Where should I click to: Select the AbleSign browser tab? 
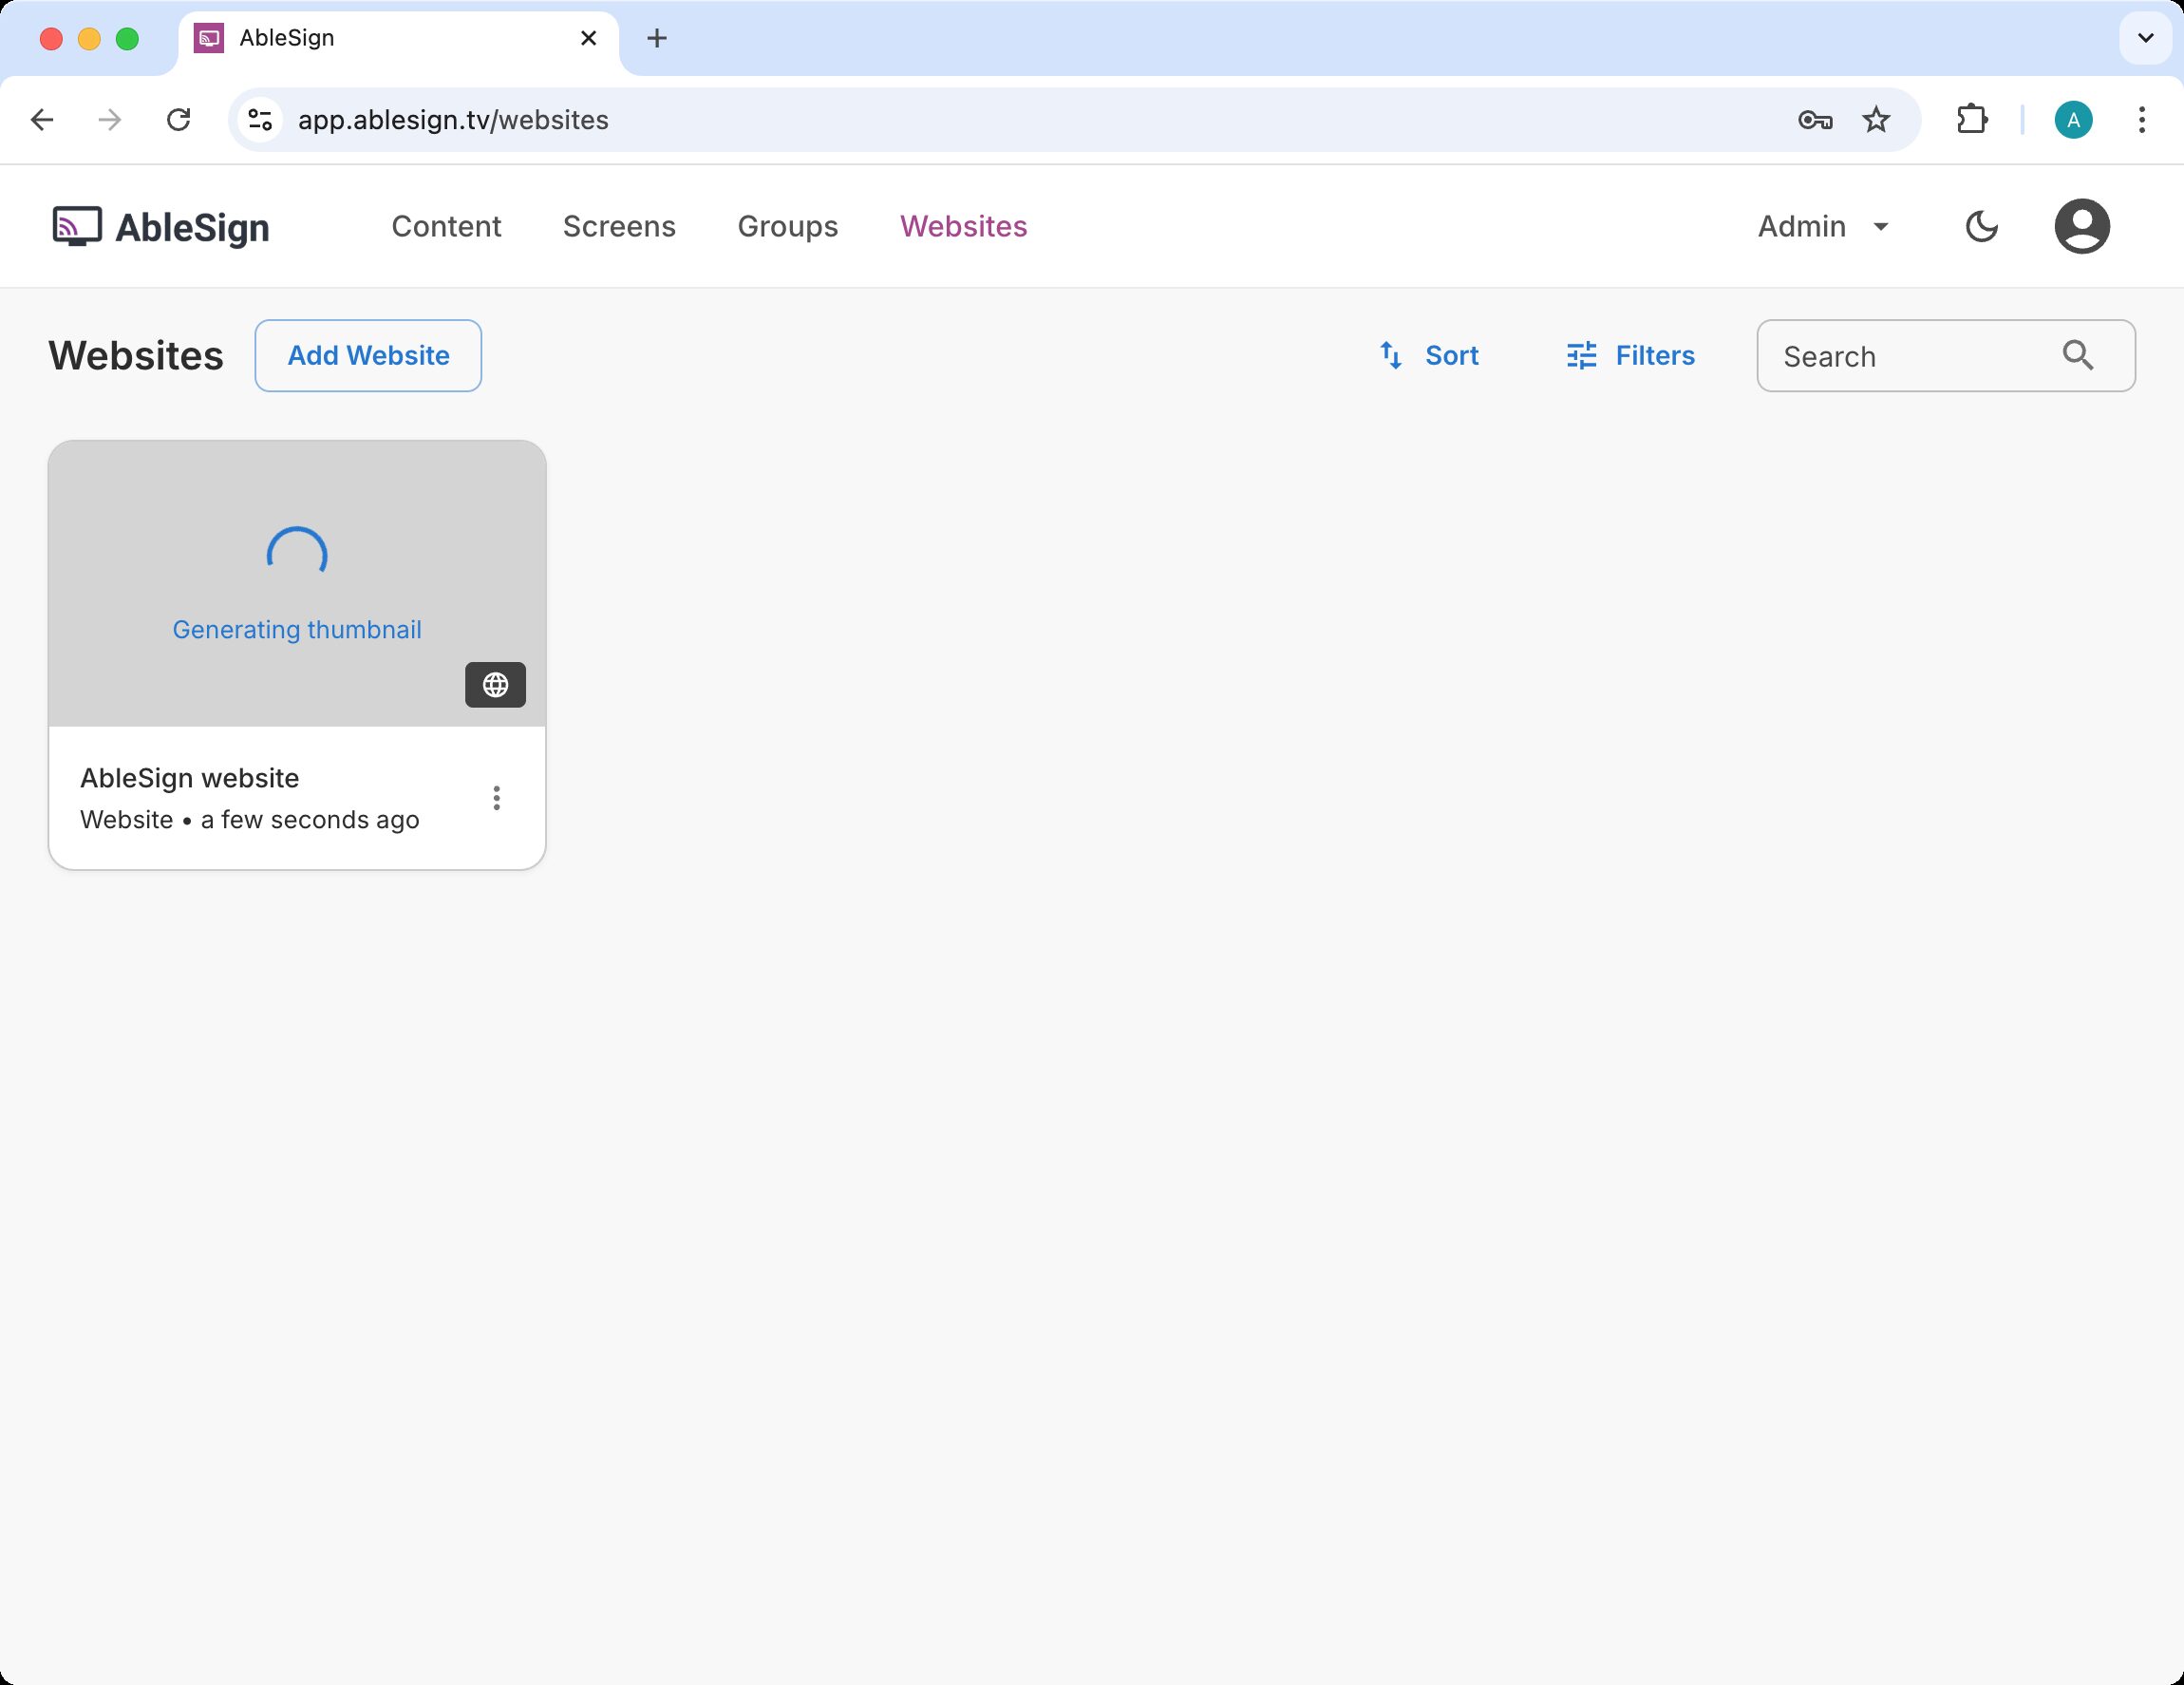[x=398, y=38]
